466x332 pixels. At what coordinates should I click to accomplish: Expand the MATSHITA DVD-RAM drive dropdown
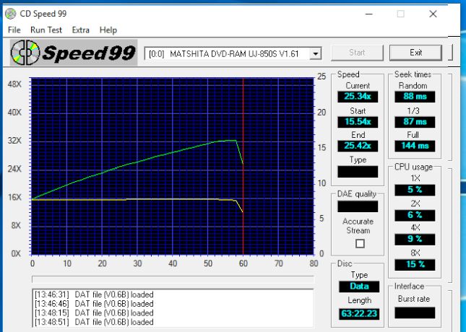315,53
